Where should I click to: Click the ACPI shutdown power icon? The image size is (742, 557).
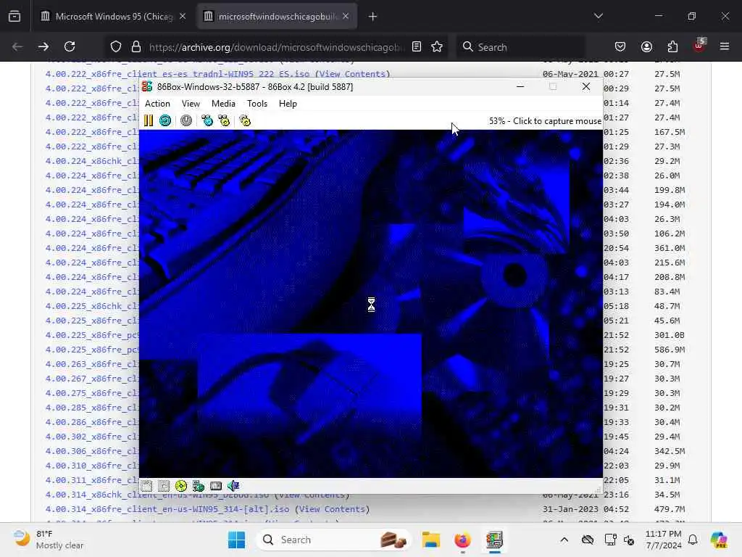[186, 121]
